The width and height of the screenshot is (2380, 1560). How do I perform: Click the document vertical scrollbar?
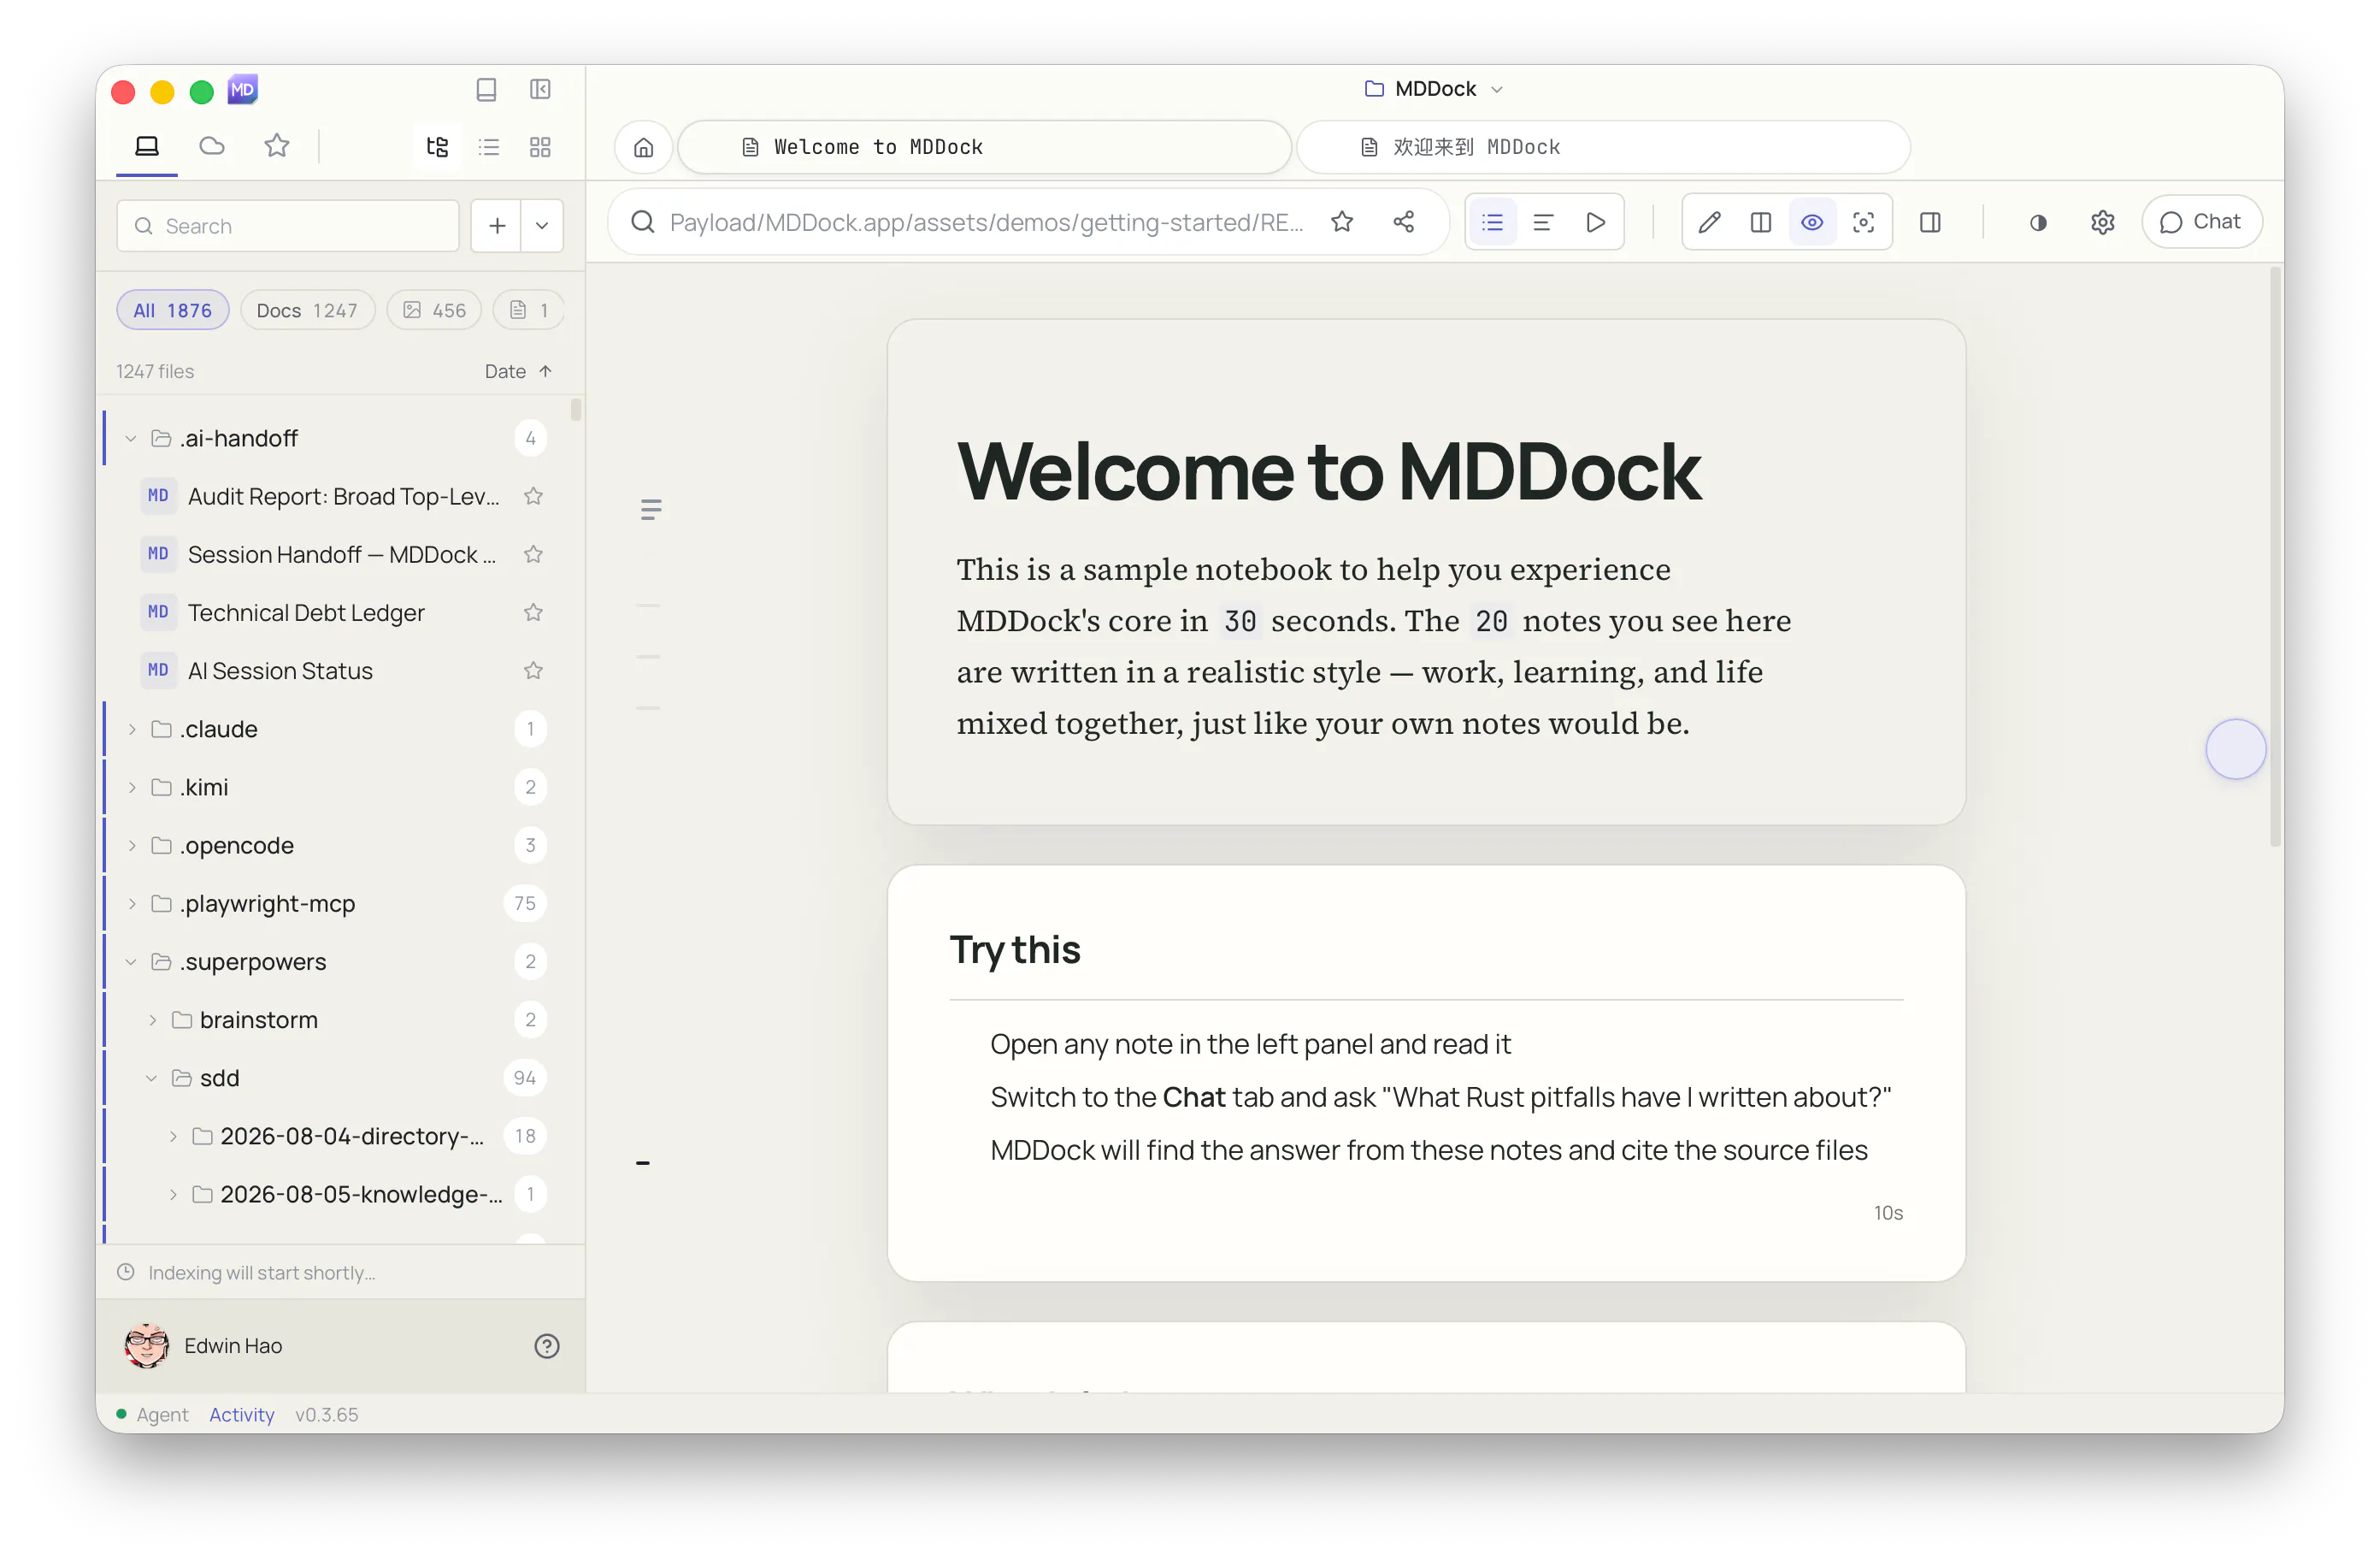click(x=2275, y=557)
